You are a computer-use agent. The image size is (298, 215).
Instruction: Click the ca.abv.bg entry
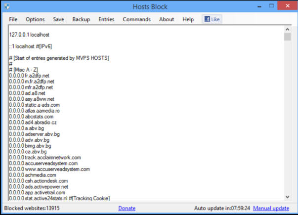pos(28,152)
